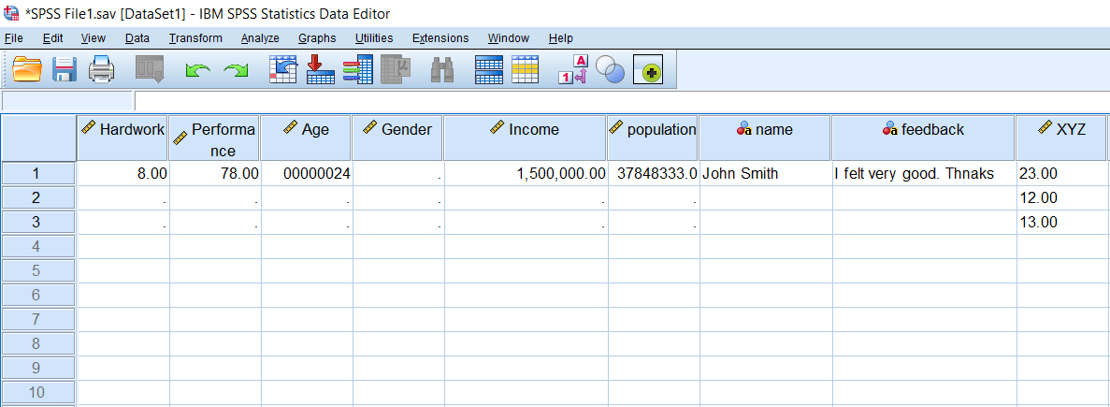Open the View menu

tap(94, 38)
